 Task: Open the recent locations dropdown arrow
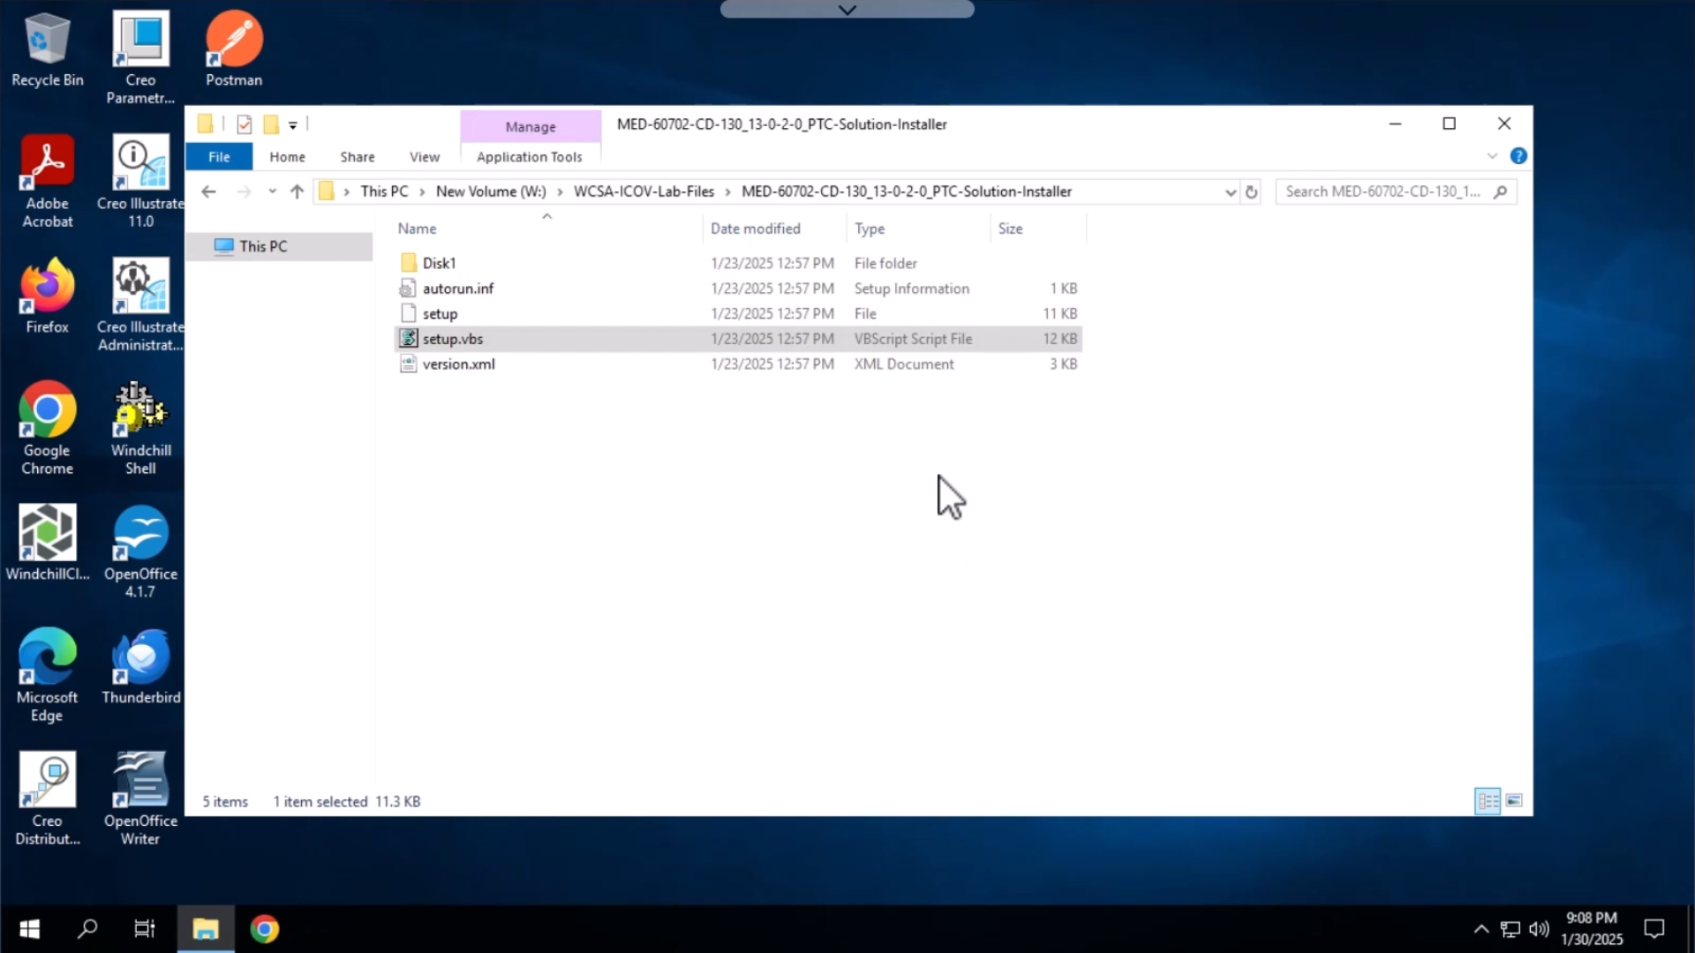click(x=272, y=191)
